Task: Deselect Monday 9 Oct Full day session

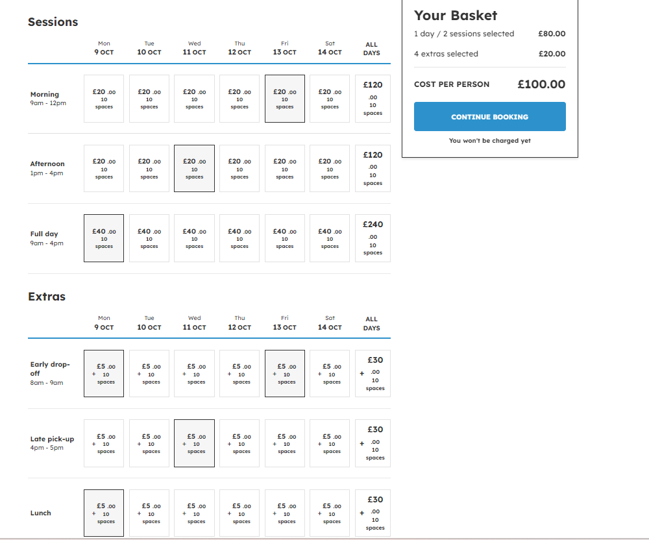Action: (x=104, y=238)
